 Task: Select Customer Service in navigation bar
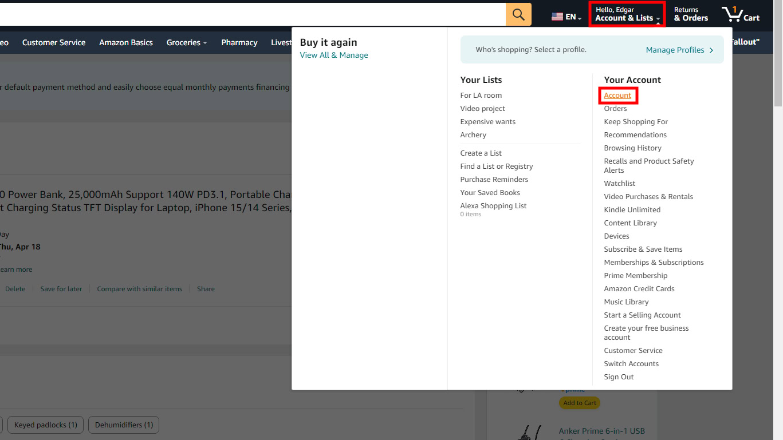click(x=54, y=42)
